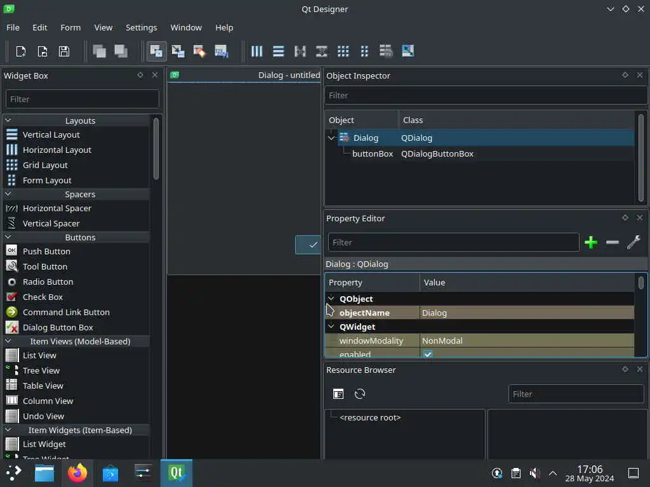Apply Lay Out in a Grid

pos(343,51)
